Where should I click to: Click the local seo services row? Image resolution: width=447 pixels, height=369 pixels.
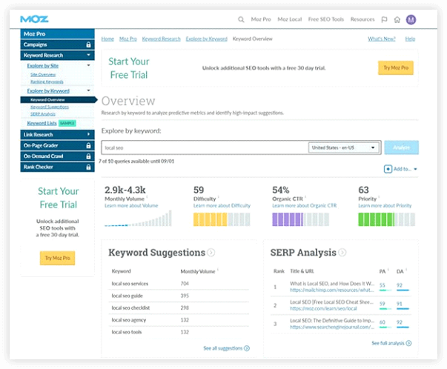pyautogui.click(x=179, y=284)
